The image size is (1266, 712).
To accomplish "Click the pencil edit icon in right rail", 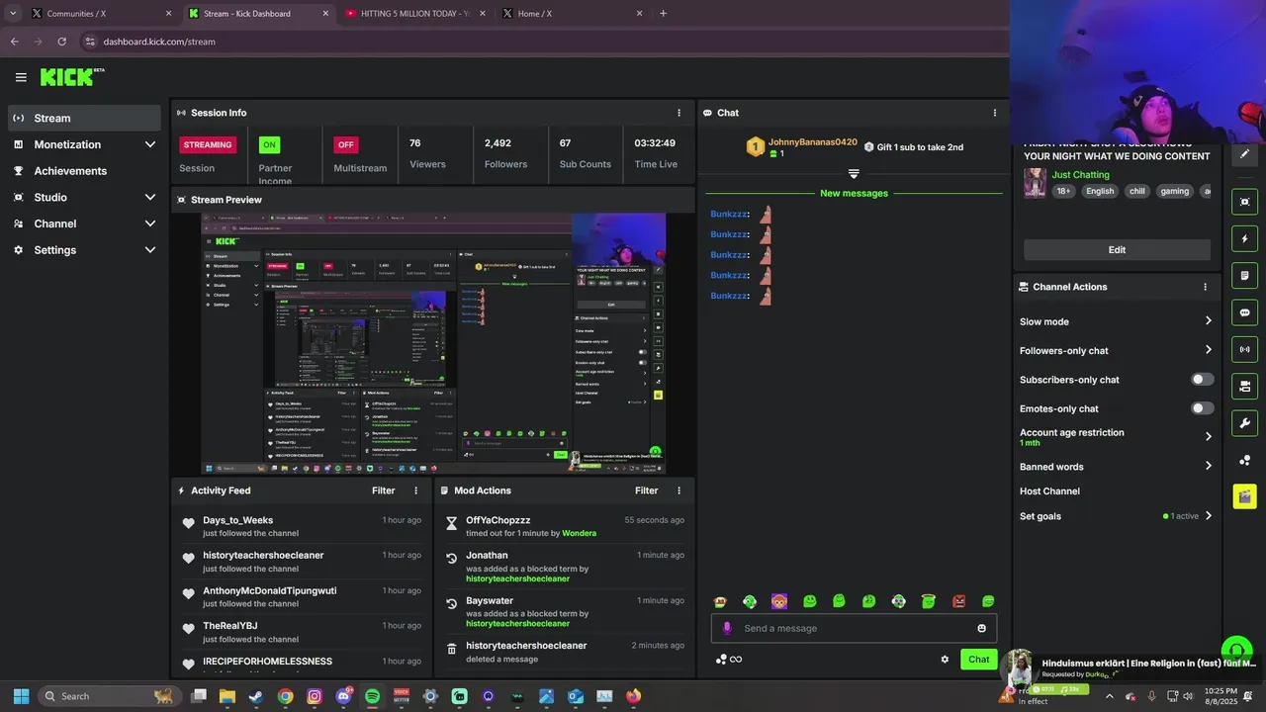I will tap(1244, 154).
